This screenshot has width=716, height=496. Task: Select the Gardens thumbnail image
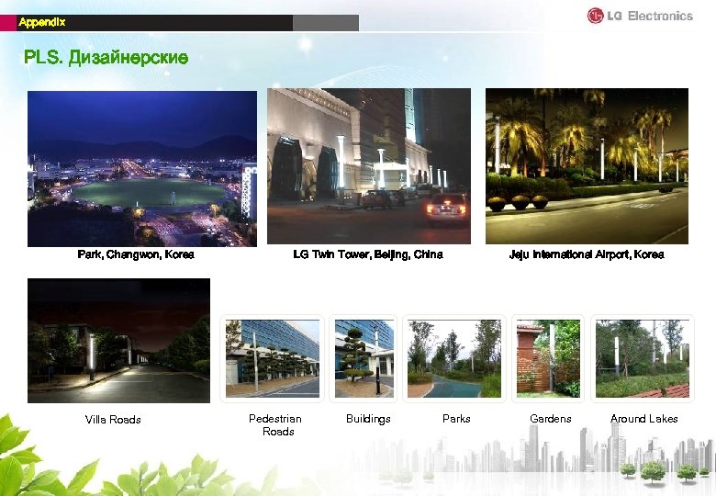(x=548, y=358)
